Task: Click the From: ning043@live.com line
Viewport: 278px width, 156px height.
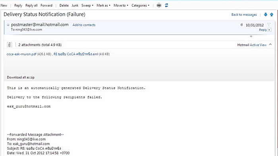Action: [x=26, y=139]
